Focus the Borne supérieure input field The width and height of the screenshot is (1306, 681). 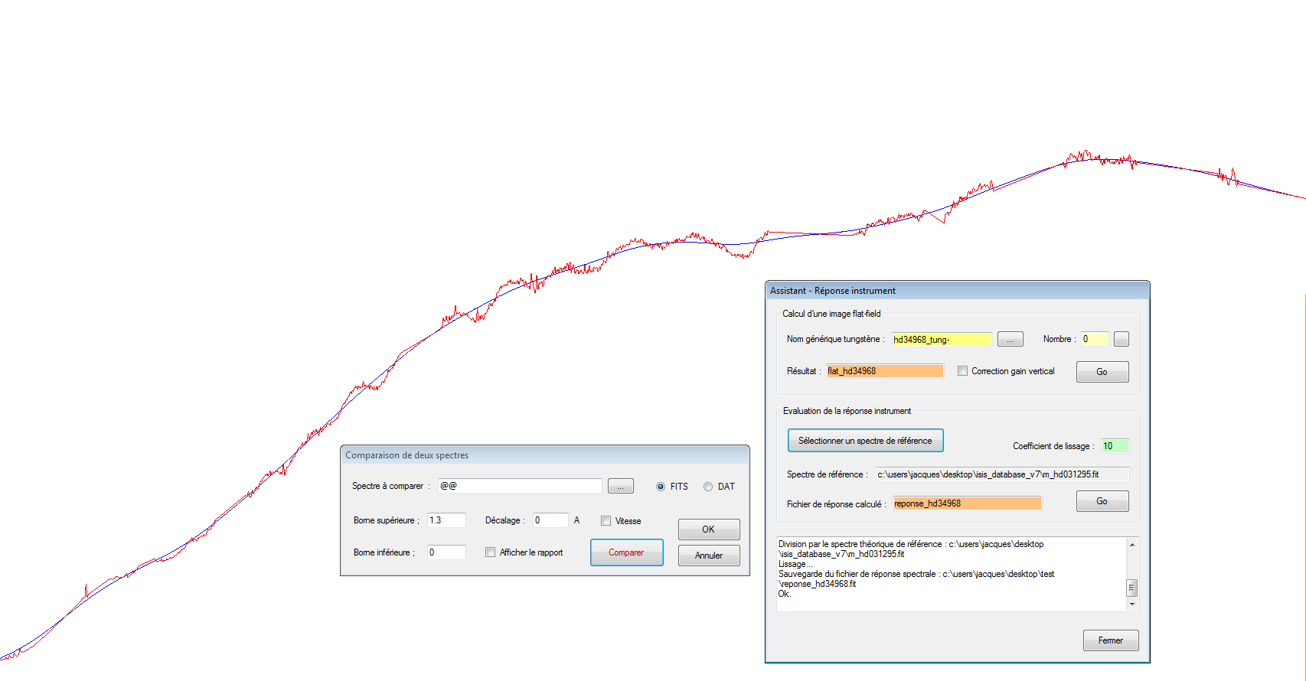pyautogui.click(x=446, y=520)
